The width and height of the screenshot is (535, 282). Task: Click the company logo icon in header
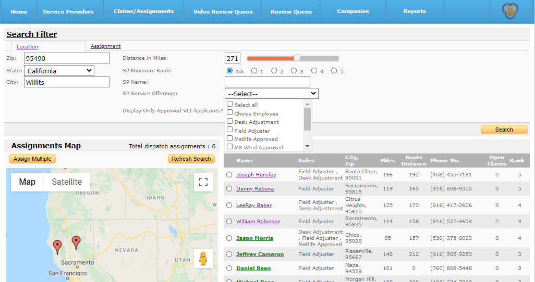click(510, 11)
